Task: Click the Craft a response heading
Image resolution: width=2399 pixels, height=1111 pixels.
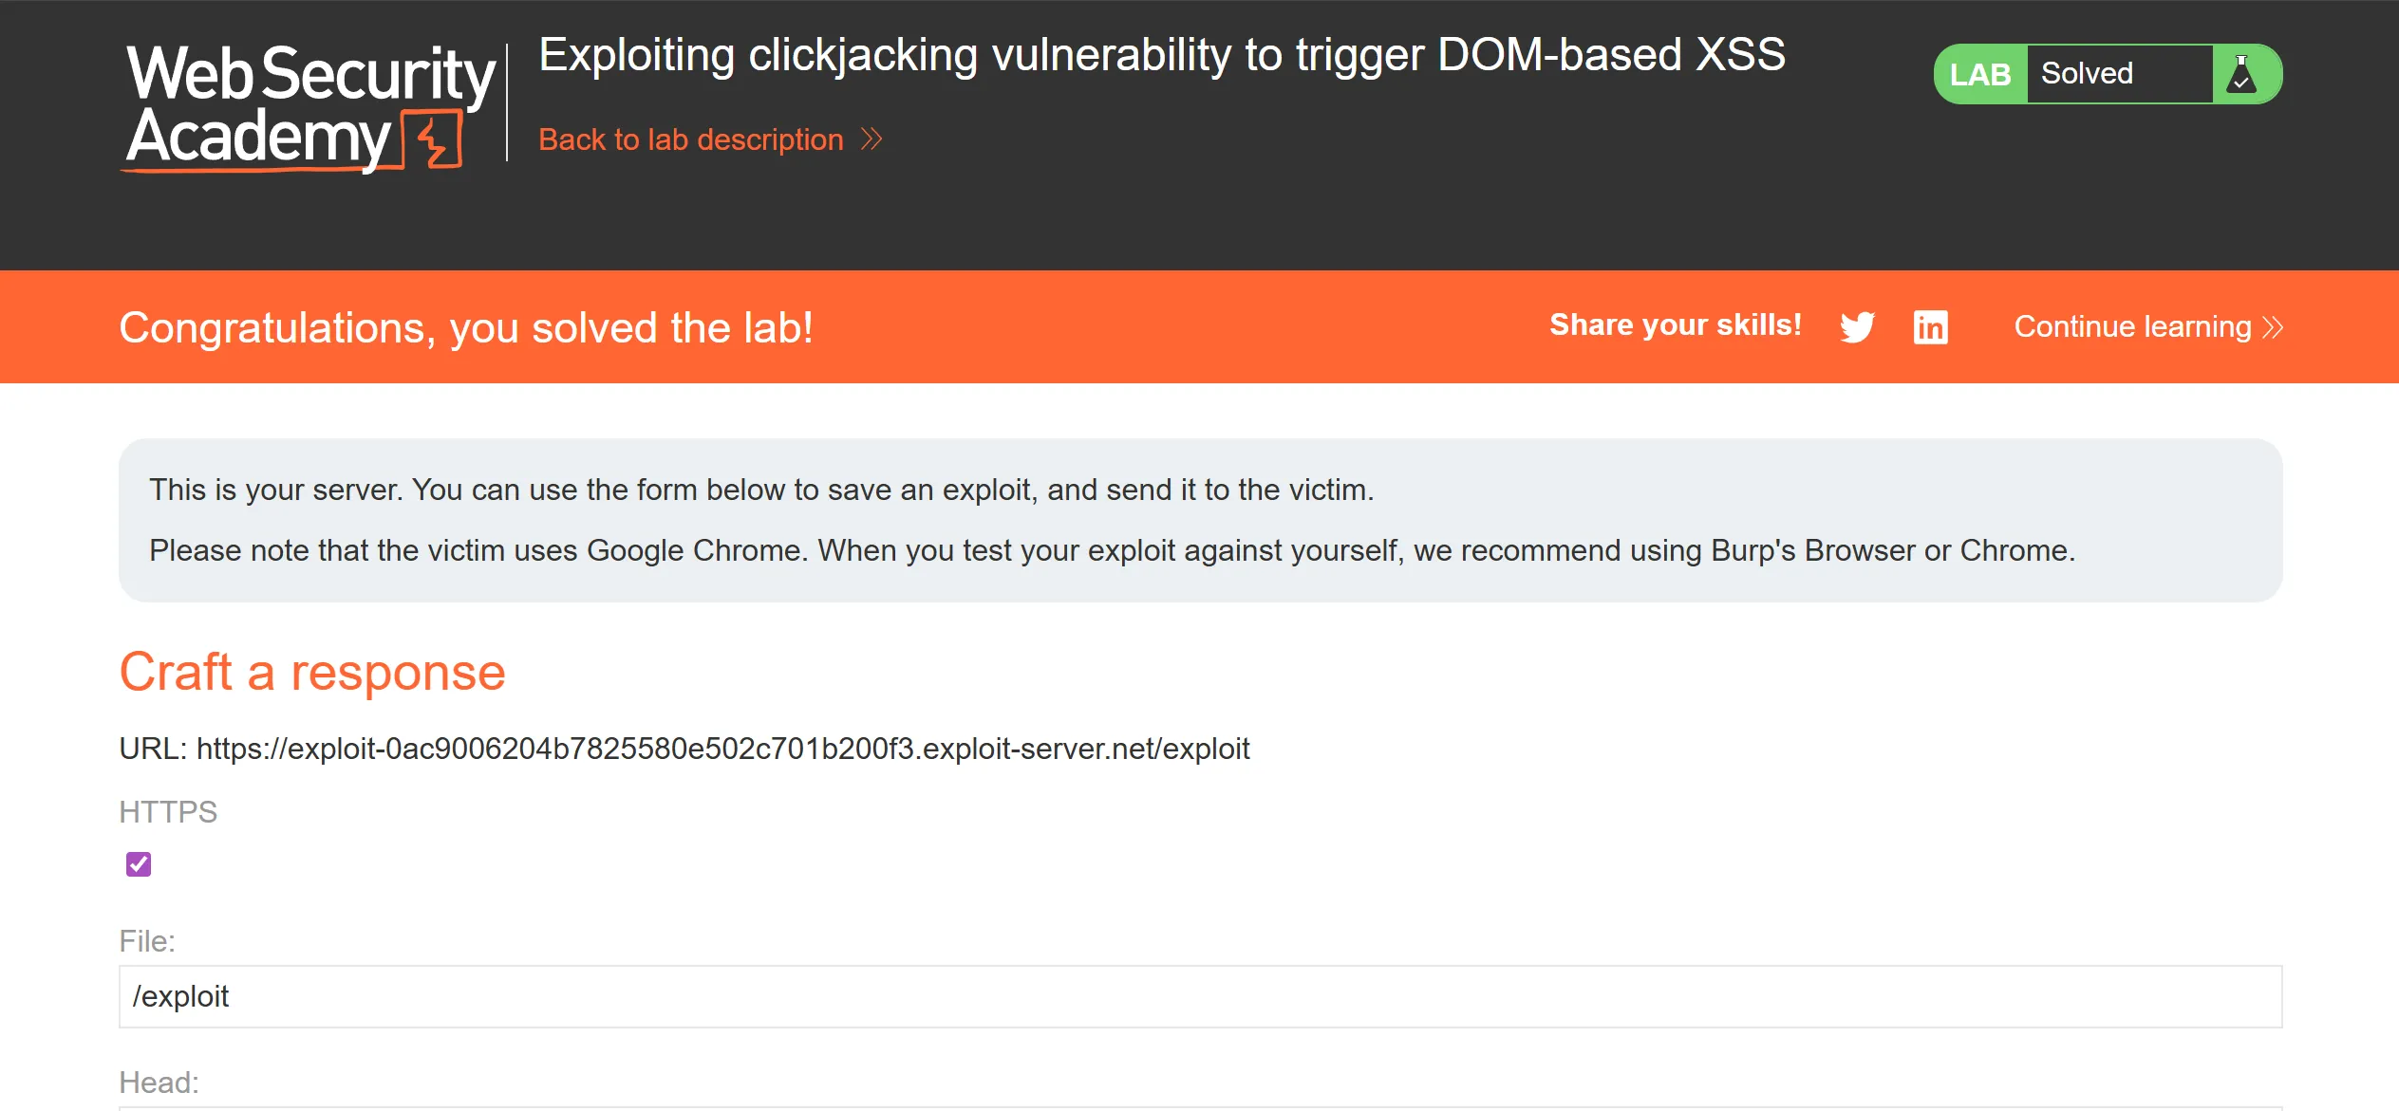Action: pyautogui.click(x=312, y=672)
